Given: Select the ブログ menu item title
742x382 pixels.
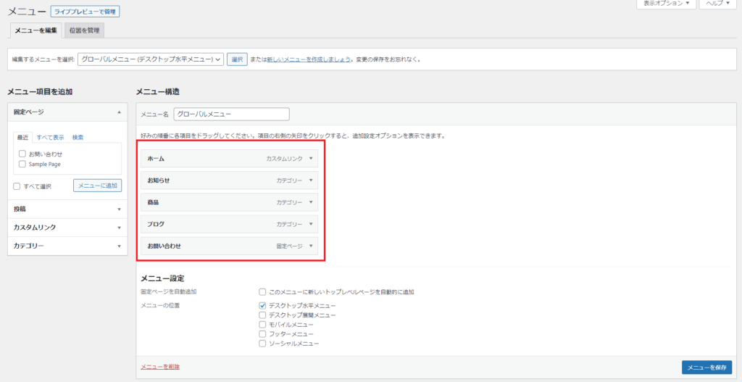Looking at the screenshot, I should pos(156,224).
